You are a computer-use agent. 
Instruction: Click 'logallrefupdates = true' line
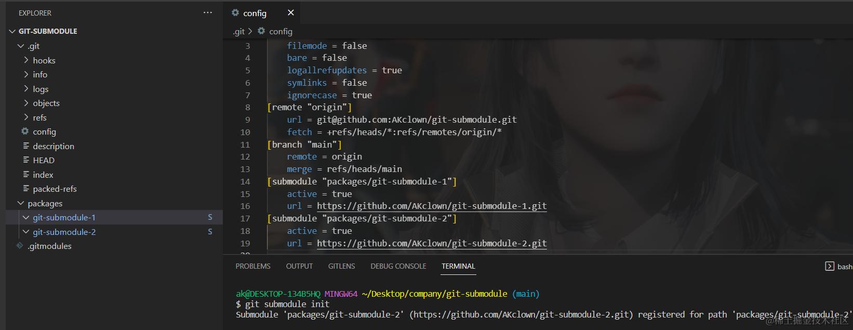344,70
